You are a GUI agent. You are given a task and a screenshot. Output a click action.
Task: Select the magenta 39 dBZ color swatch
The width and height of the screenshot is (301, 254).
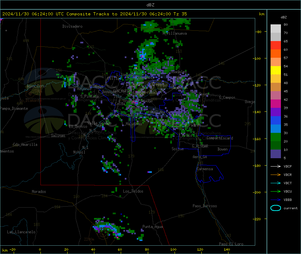[x=276, y=103]
